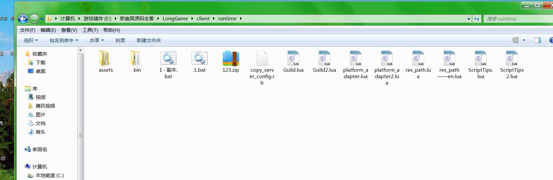Image resolution: width=553 pixels, height=180 pixels.
Task: Select 本地磁盘 (C:) in navigation tree
Action: (50, 175)
